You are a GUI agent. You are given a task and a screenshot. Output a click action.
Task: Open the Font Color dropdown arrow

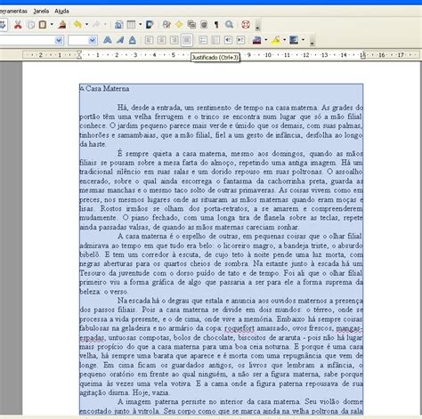[x=266, y=40]
